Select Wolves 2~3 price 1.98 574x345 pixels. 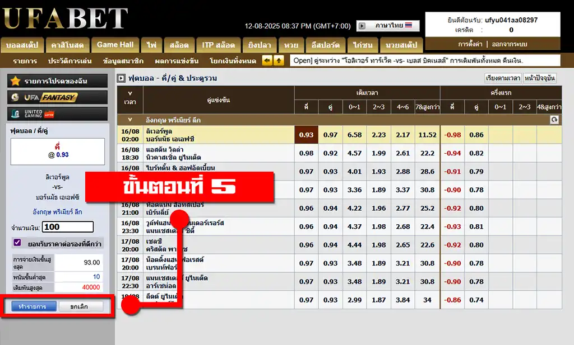click(x=378, y=226)
